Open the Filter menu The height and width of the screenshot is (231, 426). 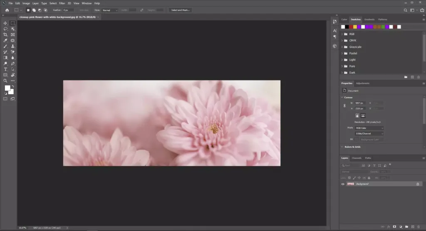(62, 3)
